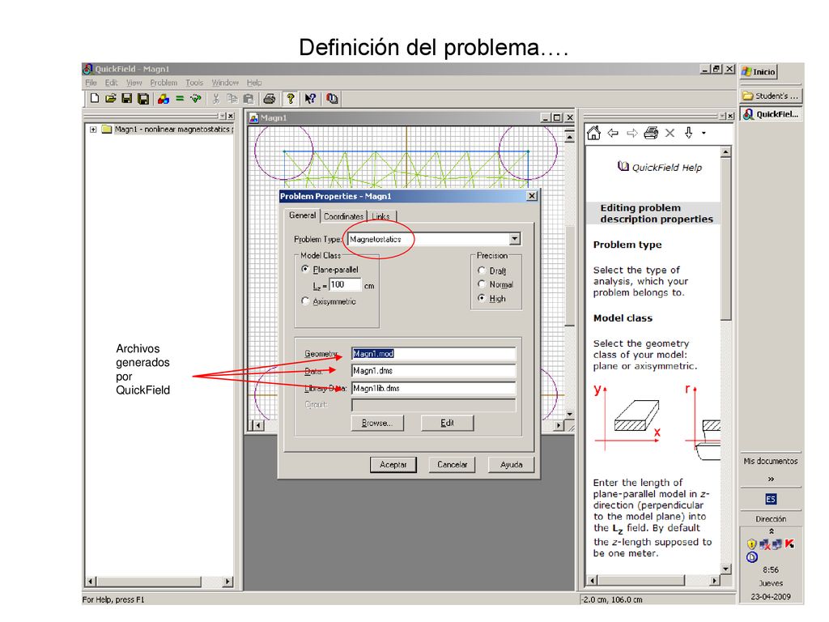Choose Normal precision
The image size is (829, 622).
tap(482, 284)
